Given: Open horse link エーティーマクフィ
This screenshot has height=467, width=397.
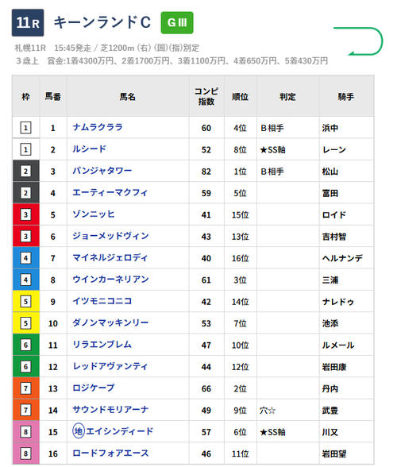Looking at the screenshot, I should 110,192.
